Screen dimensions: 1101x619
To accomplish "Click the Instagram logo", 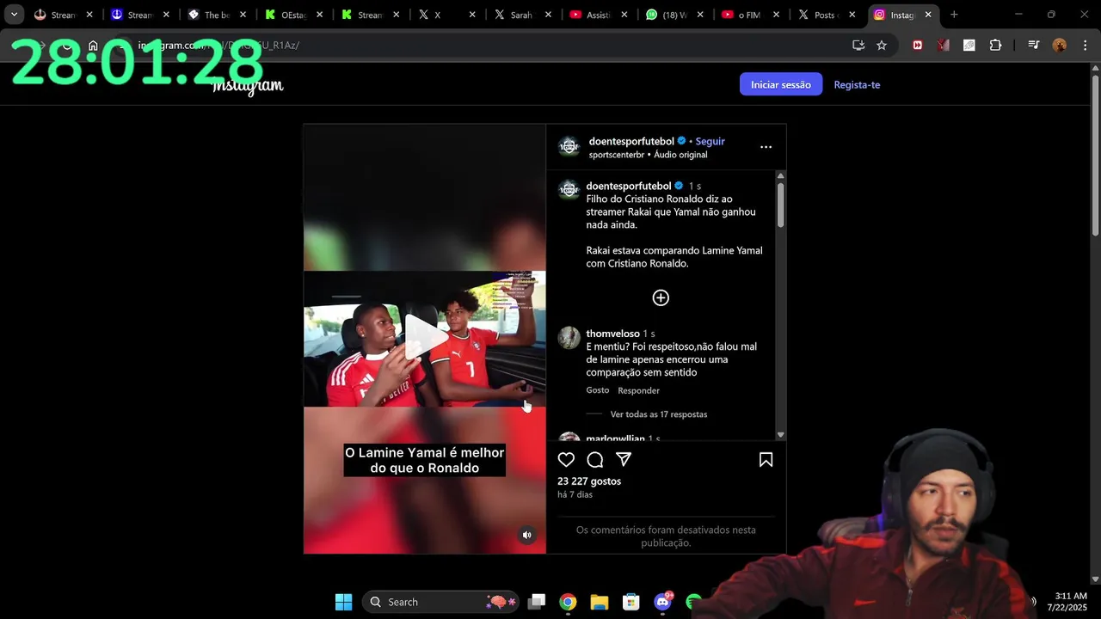I will [x=248, y=85].
